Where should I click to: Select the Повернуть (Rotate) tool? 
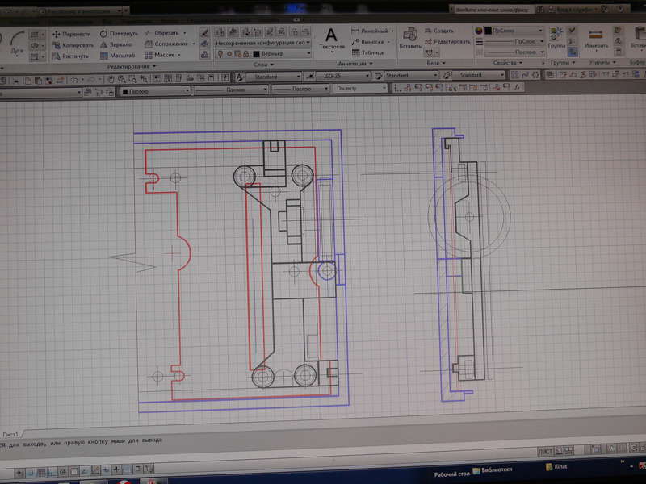(x=119, y=33)
